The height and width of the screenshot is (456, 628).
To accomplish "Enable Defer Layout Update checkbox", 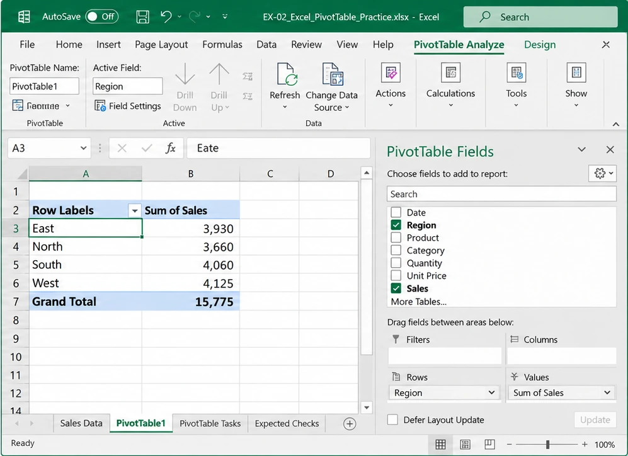I will pos(393,419).
